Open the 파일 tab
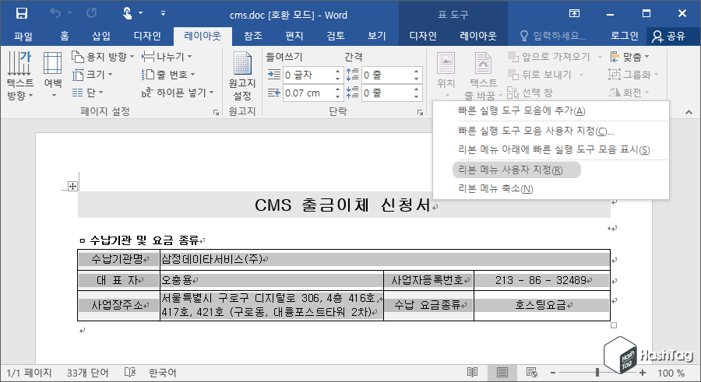This screenshot has height=382, width=701. click(x=23, y=36)
